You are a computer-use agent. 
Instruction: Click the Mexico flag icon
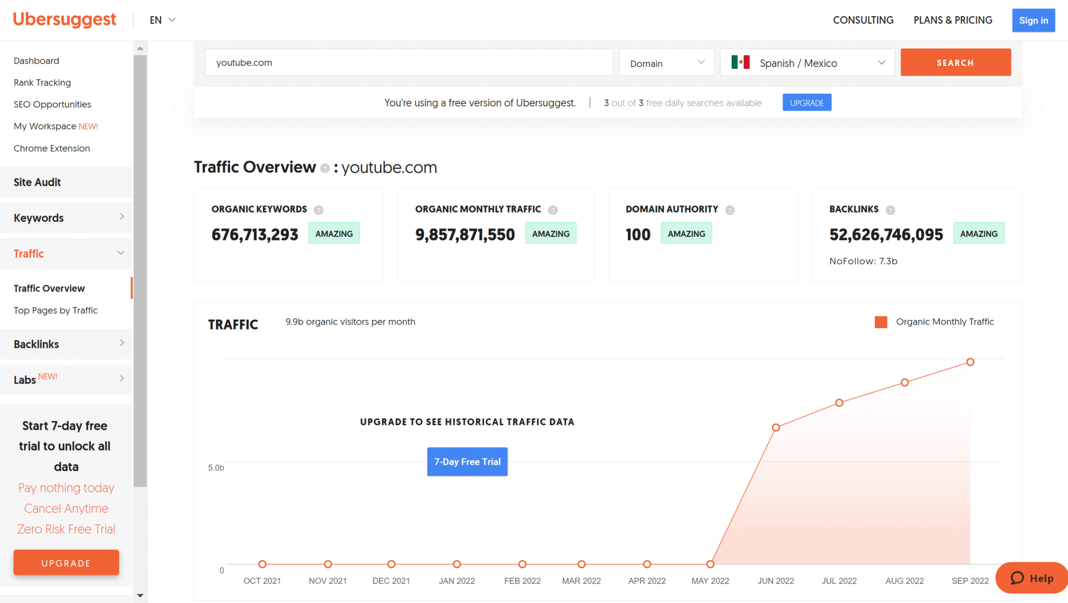[x=741, y=63]
